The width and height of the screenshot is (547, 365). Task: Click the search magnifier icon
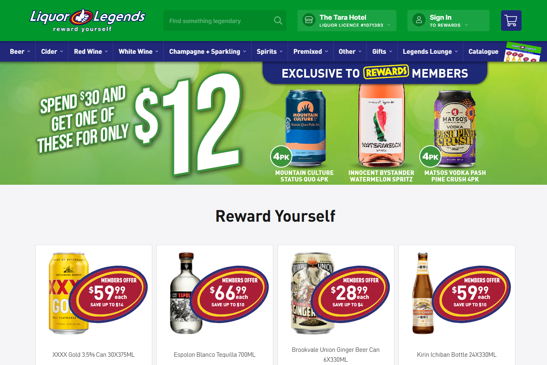(278, 21)
